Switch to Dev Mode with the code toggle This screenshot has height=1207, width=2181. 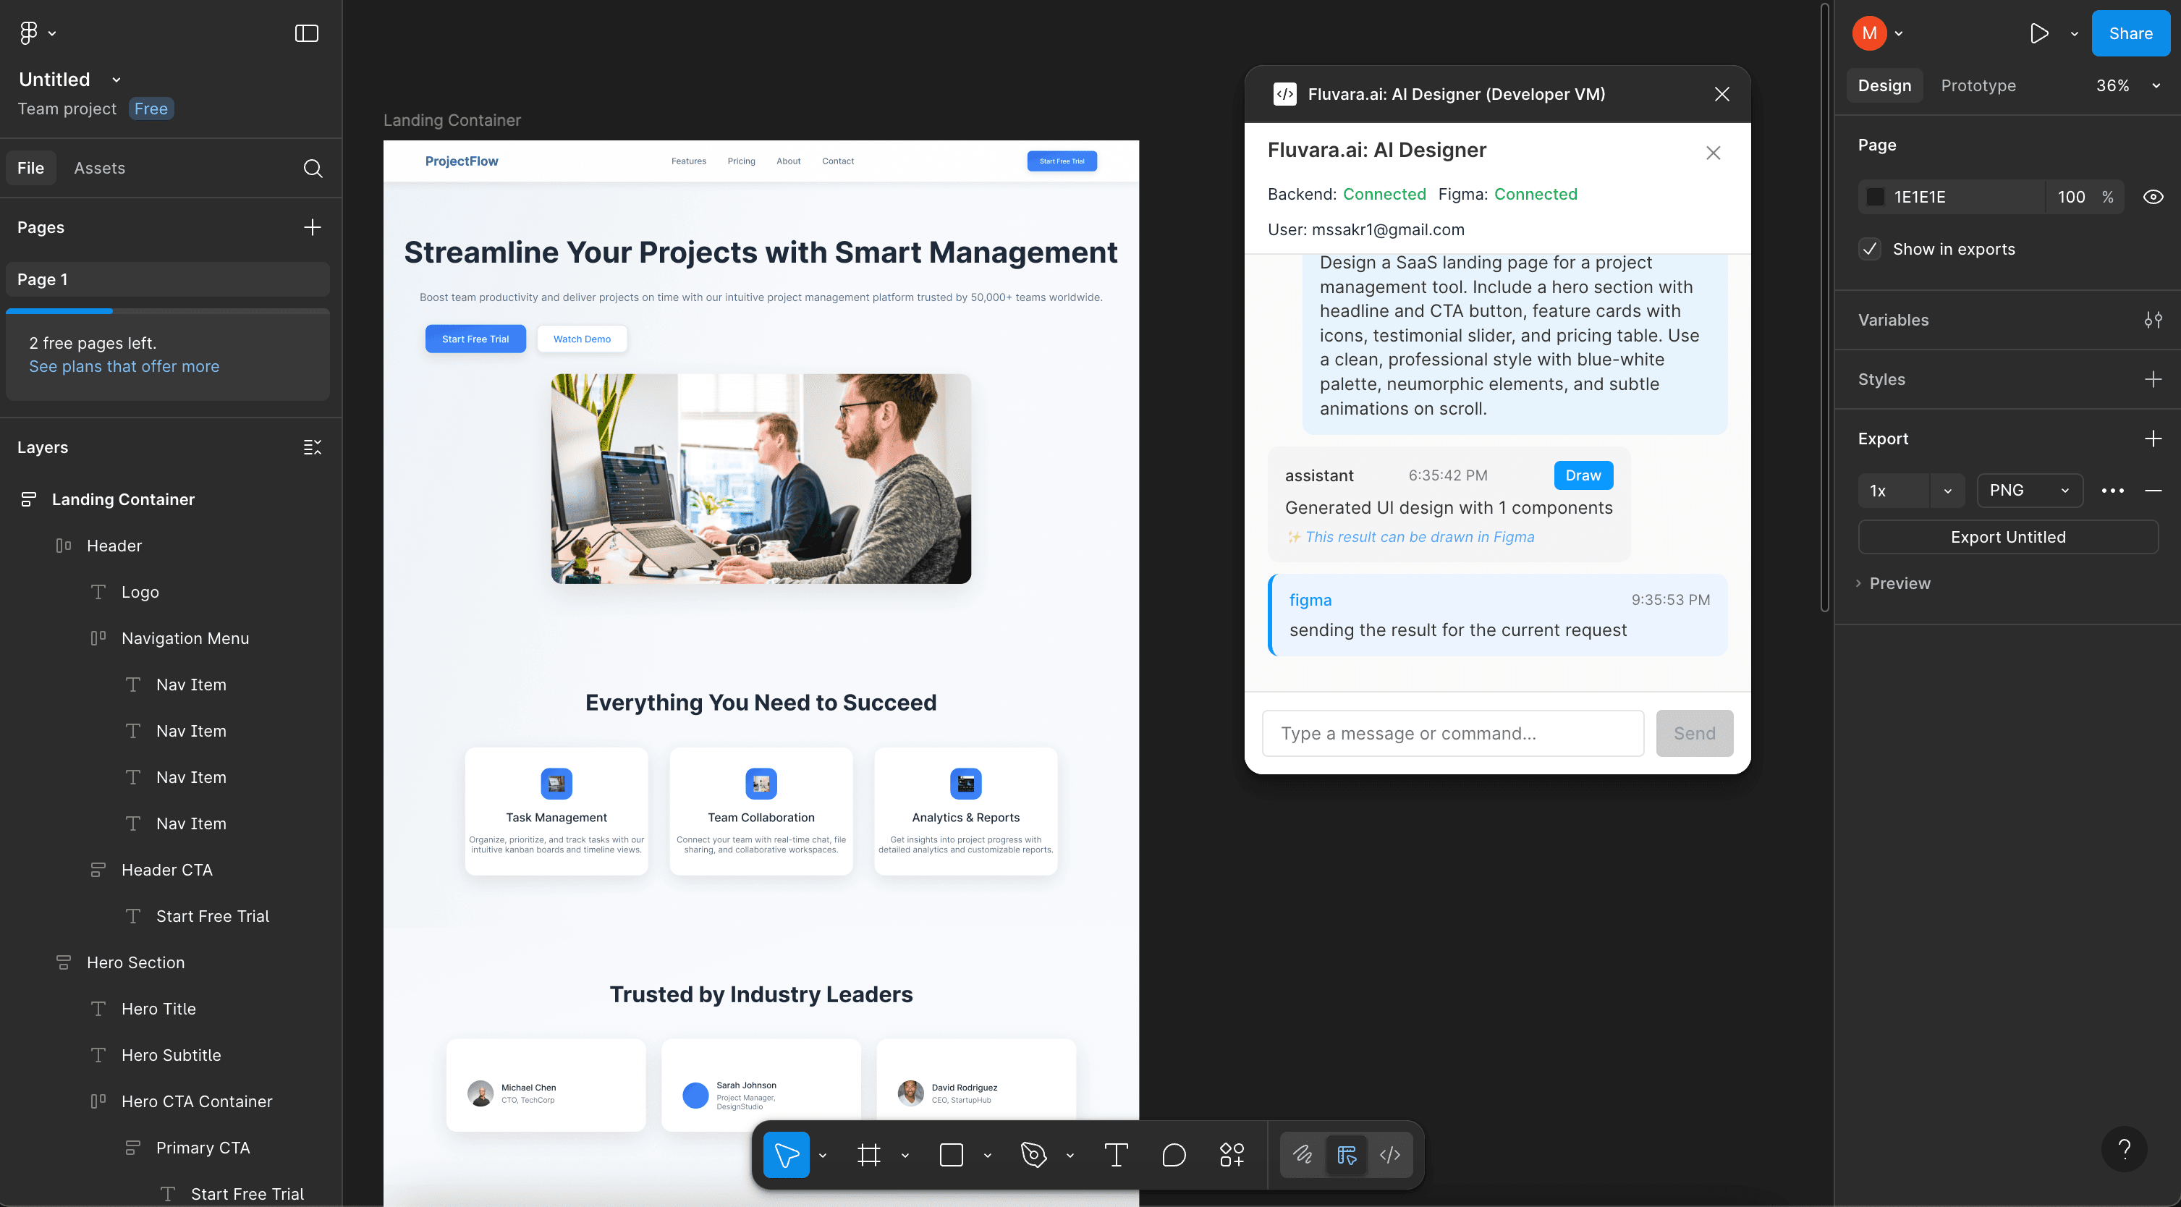[x=1389, y=1154]
